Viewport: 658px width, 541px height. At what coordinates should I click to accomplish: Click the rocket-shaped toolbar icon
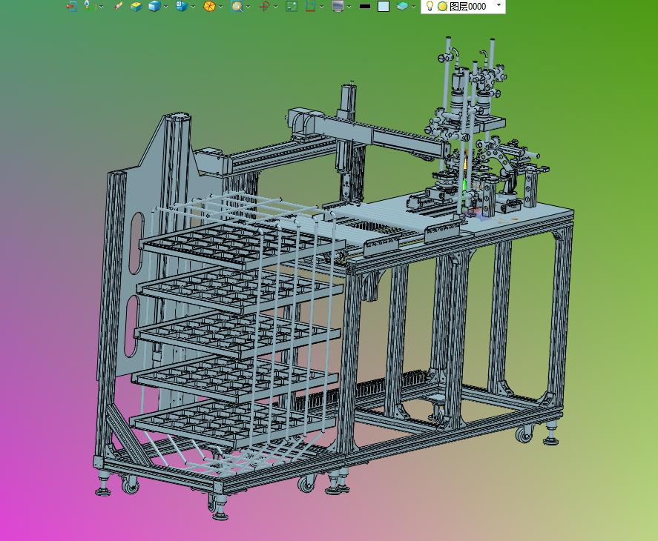coord(87,5)
